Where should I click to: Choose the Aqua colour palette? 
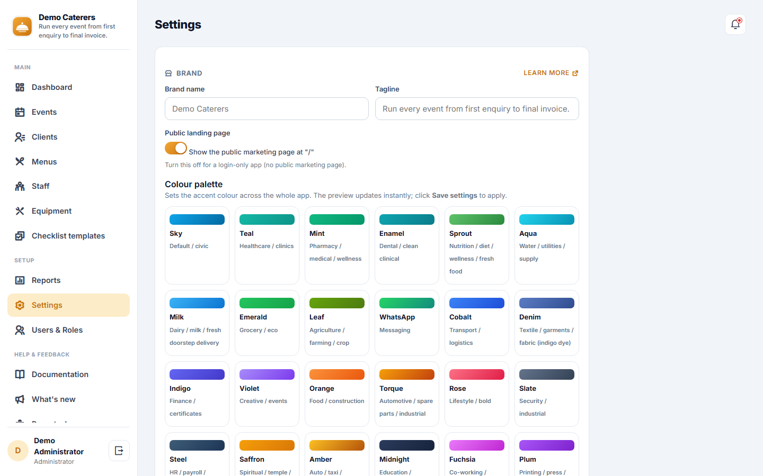(x=547, y=245)
